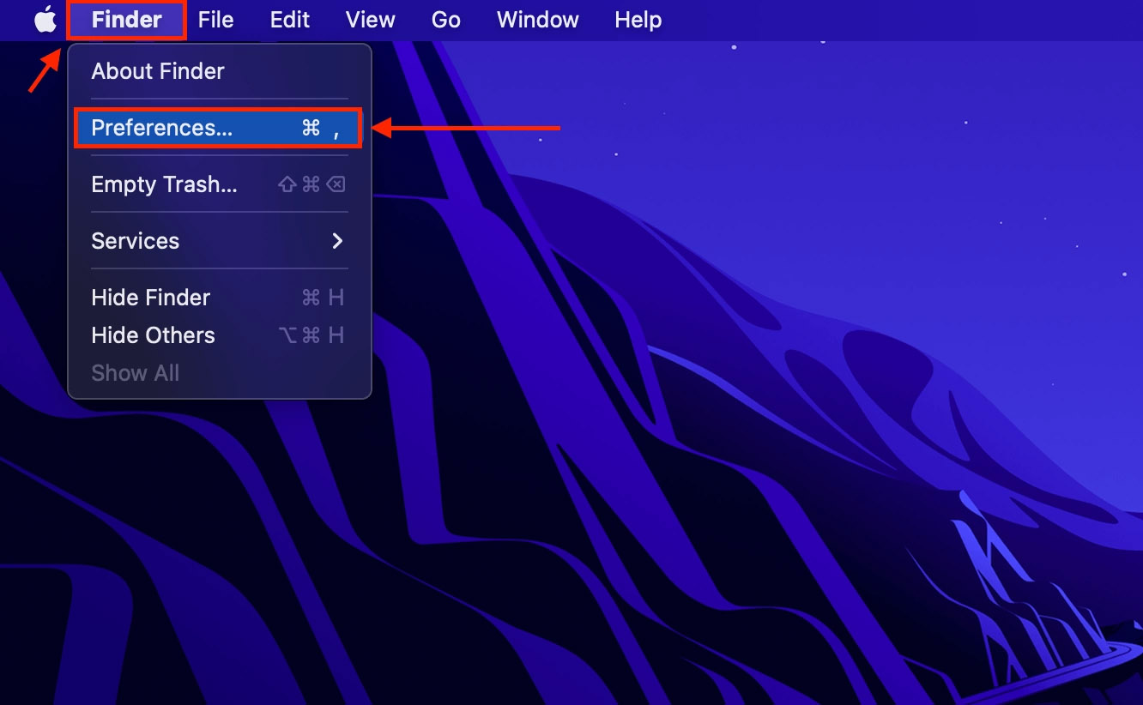Open the Window menu
This screenshot has width=1143, height=705.
[x=537, y=19]
